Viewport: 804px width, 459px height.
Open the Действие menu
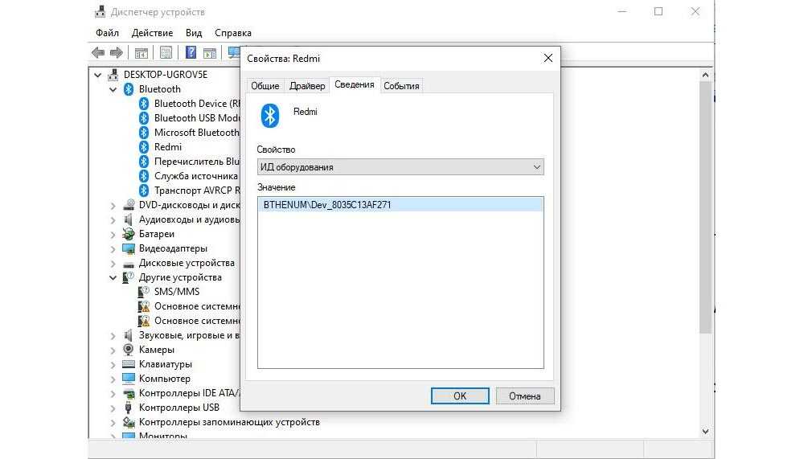[152, 33]
